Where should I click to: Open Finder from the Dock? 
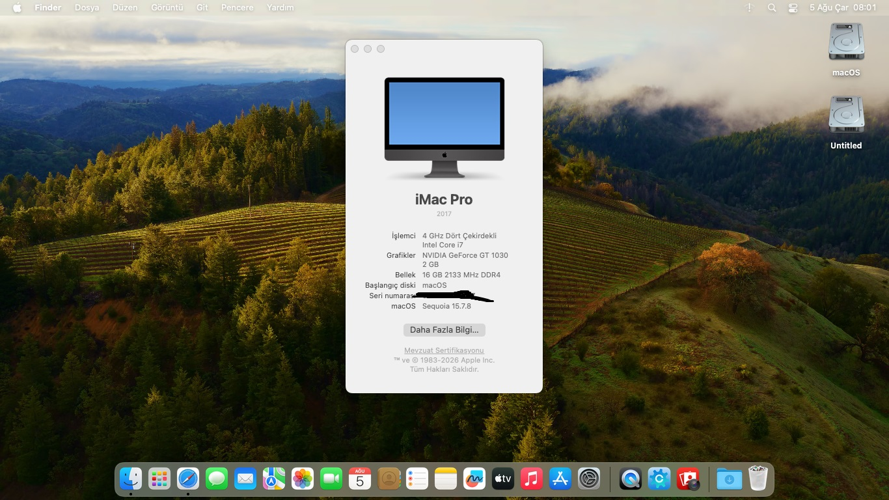(131, 479)
